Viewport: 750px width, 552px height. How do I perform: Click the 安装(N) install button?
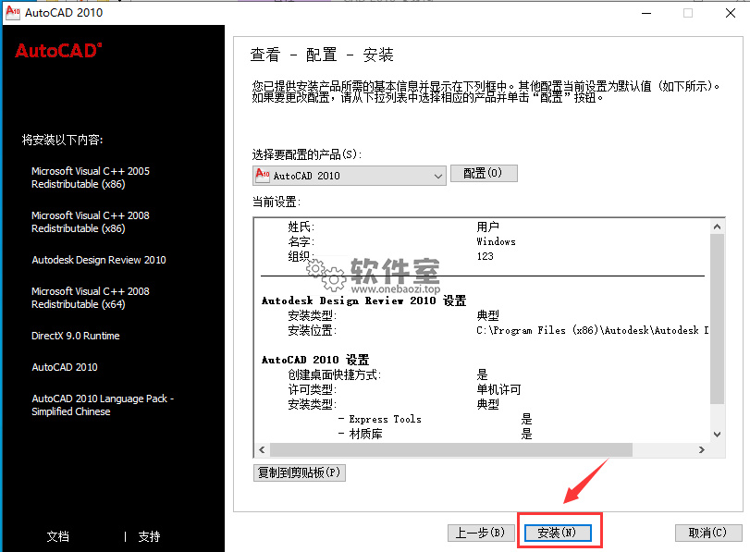coord(558,533)
